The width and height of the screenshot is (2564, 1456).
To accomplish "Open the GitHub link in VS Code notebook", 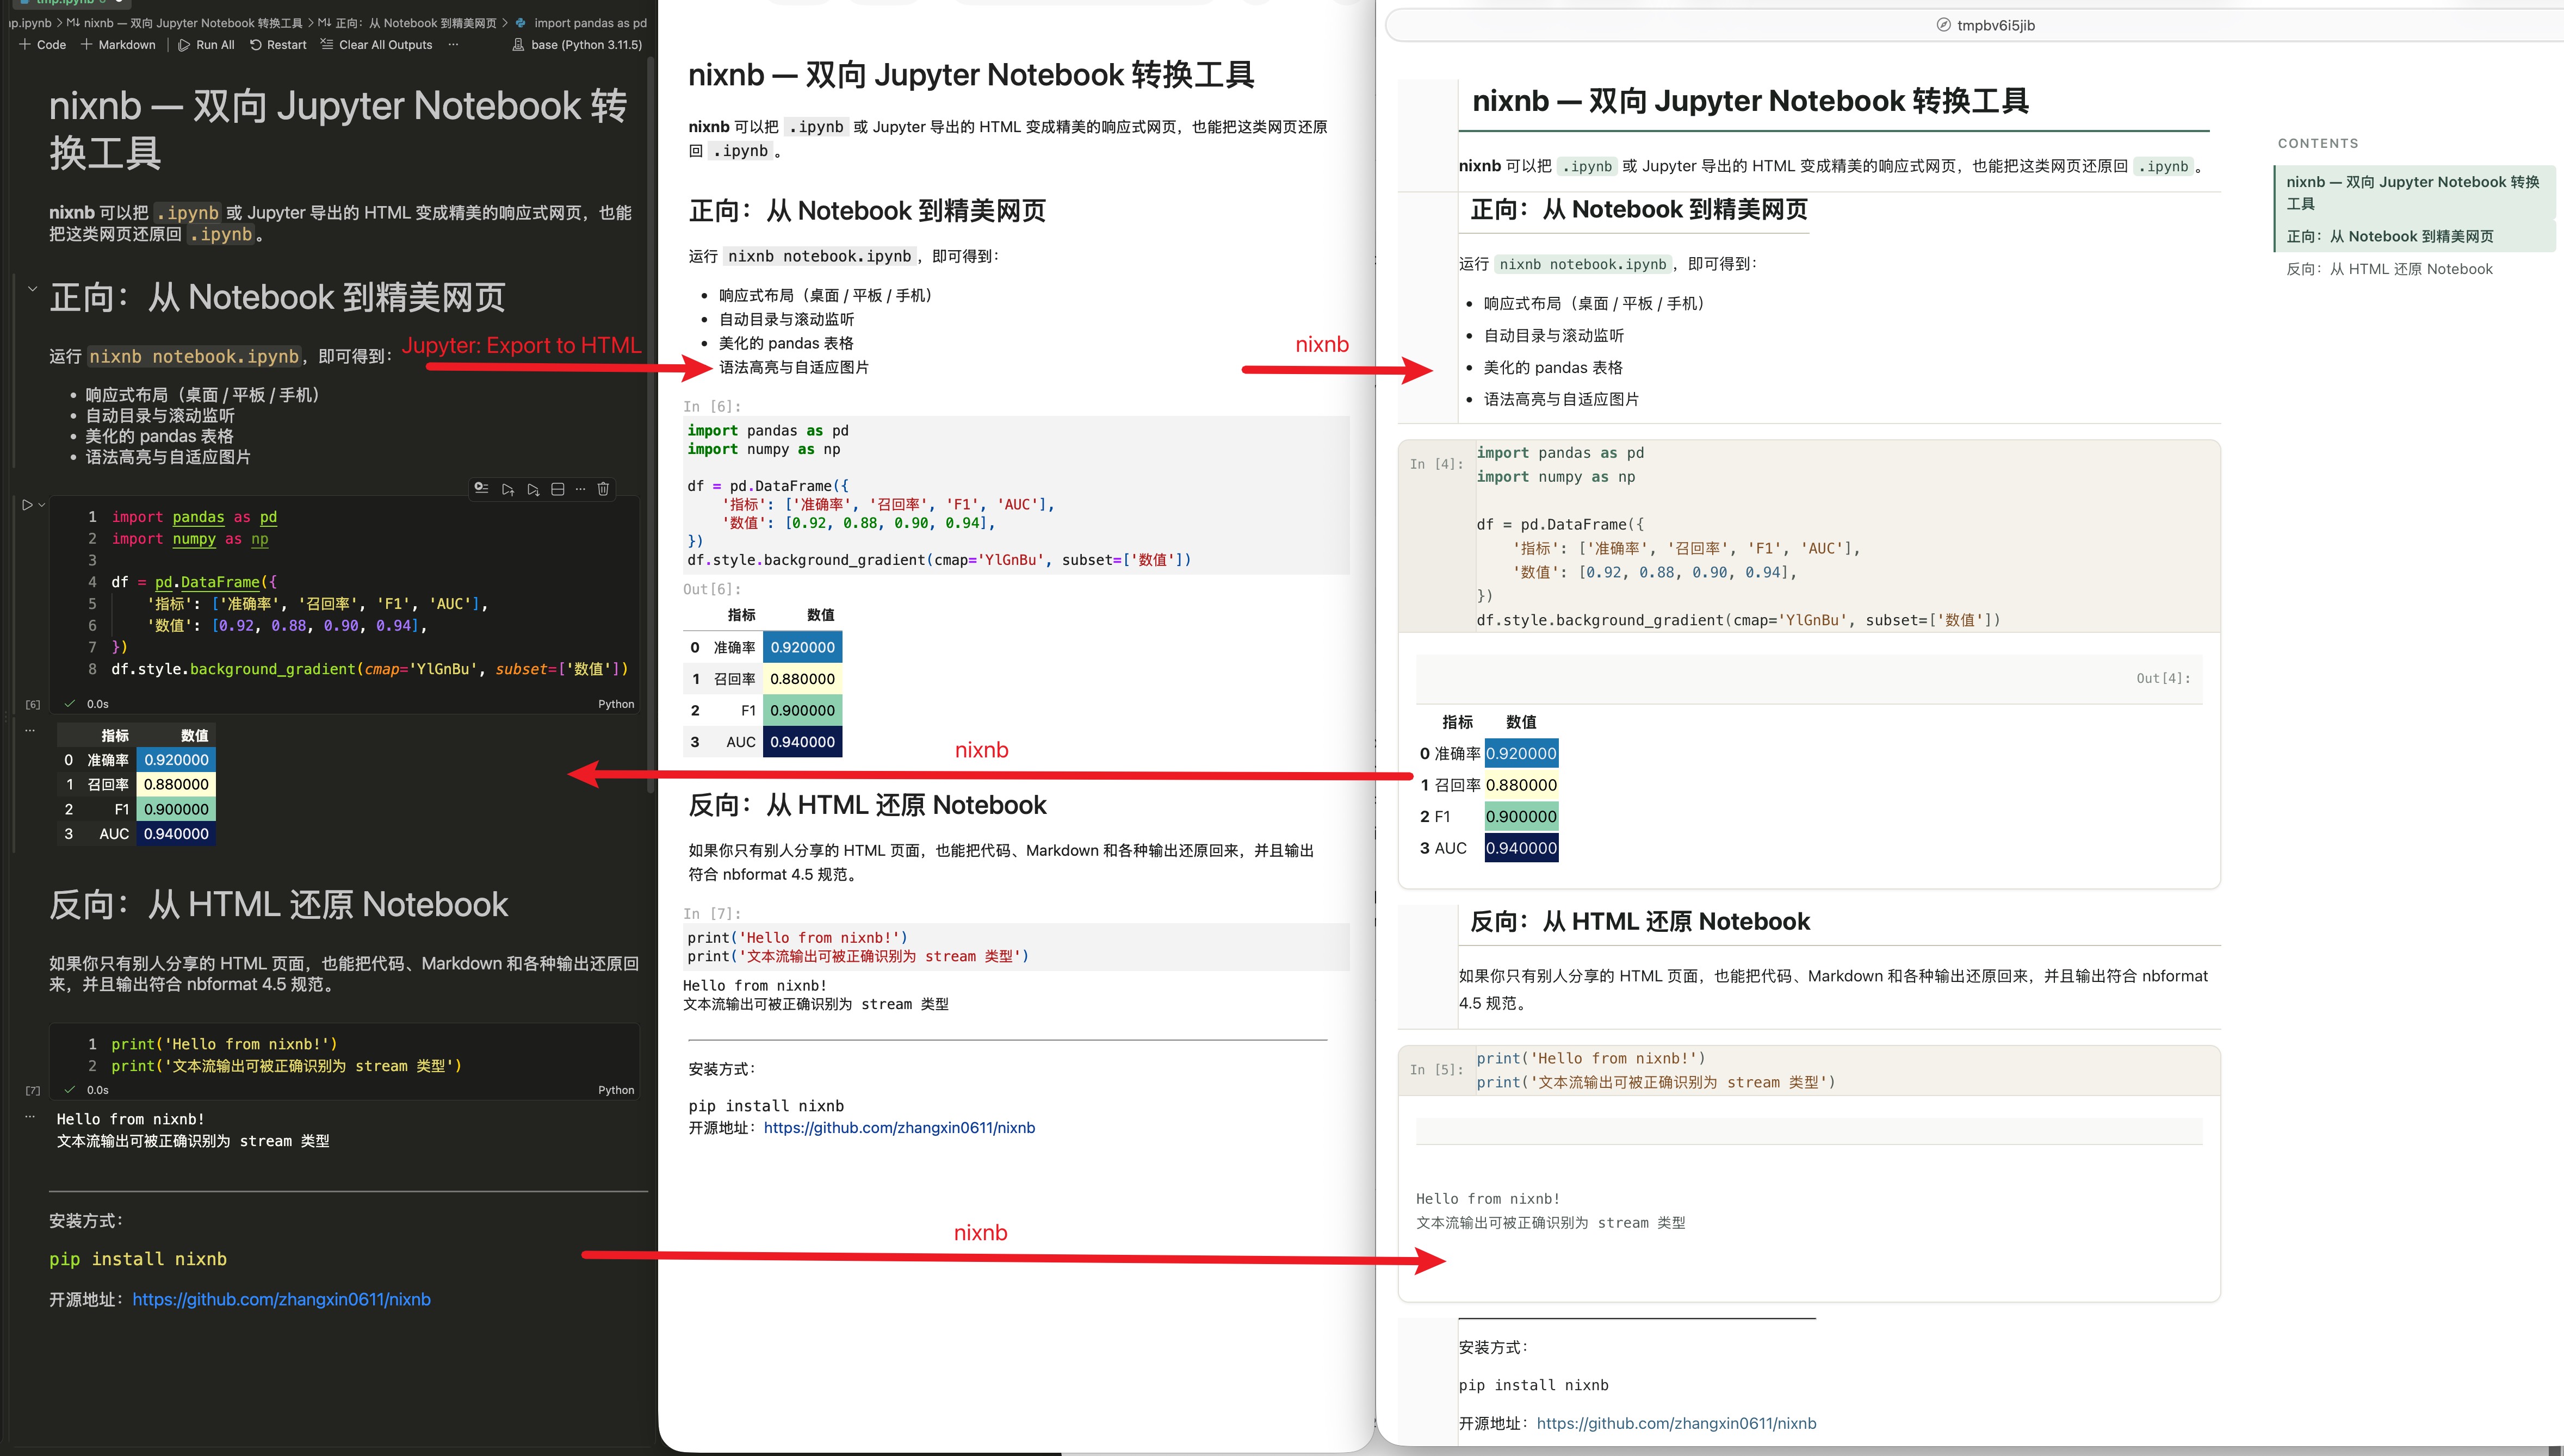I will point(281,1299).
